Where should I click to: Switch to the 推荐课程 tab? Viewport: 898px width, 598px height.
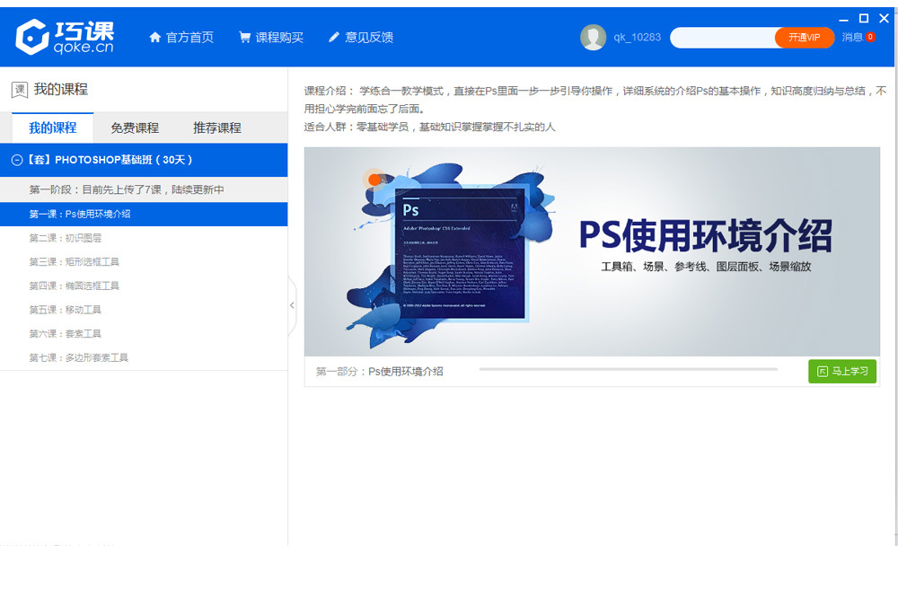(x=217, y=128)
